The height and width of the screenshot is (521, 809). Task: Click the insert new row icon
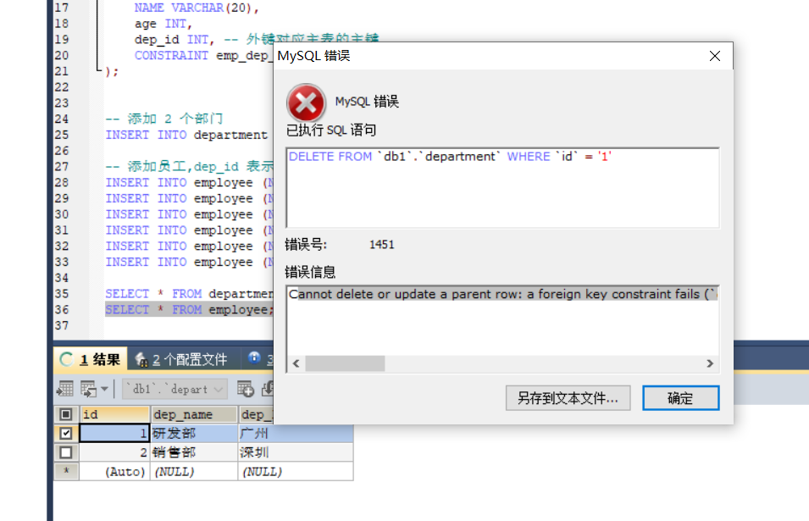[246, 389]
